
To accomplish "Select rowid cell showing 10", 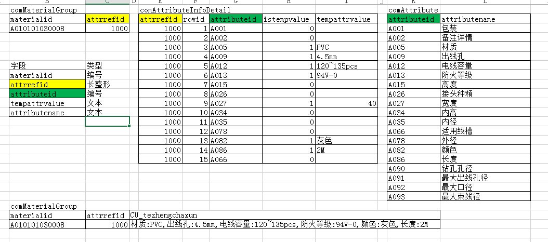I will 195,113.
